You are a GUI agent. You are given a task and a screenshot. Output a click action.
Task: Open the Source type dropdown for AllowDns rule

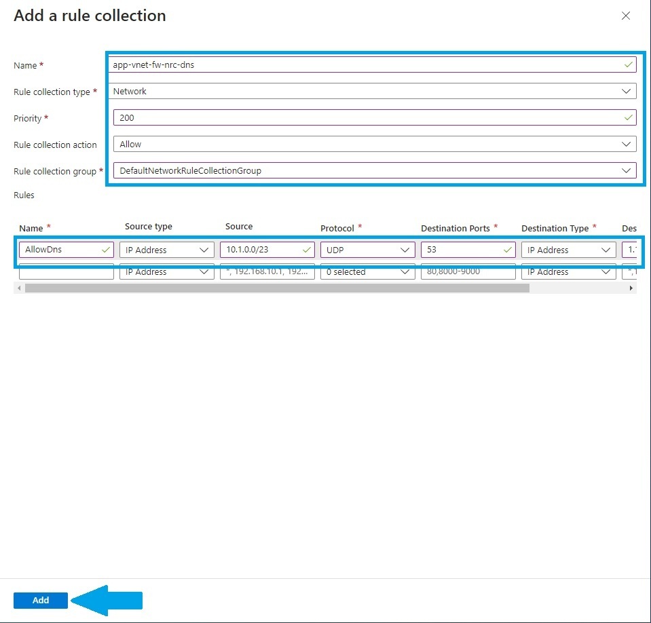pyautogui.click(x=204, y=250)
